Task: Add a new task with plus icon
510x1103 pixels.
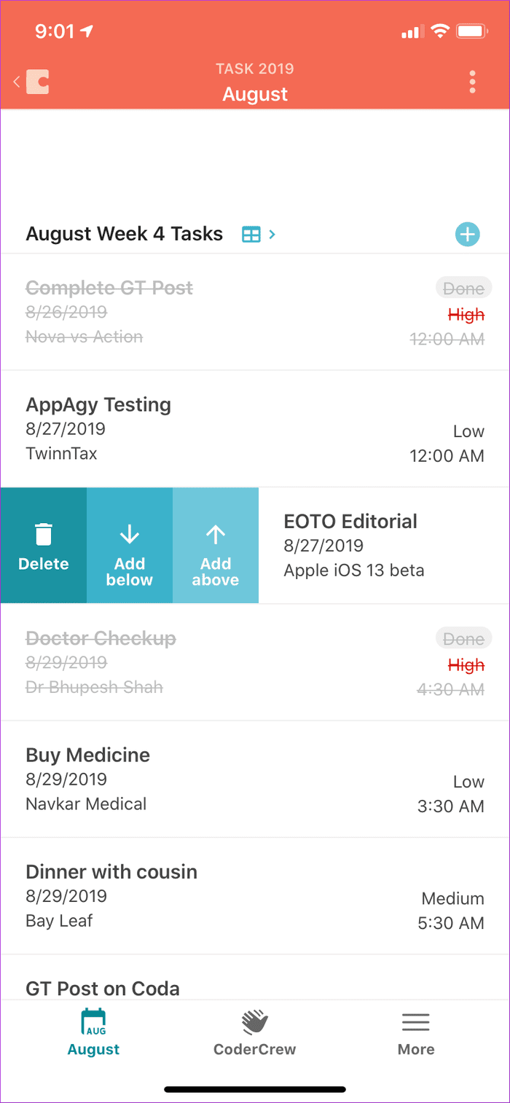Action: click(x=468, y=235)
